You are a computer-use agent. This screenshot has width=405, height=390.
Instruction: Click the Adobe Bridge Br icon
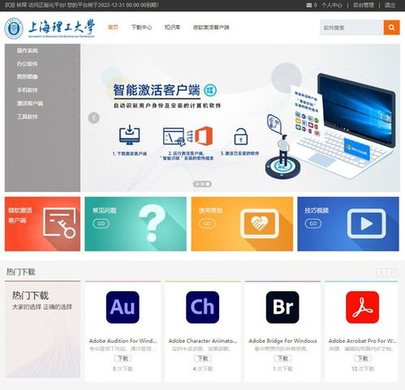click(x=282, y=307)
